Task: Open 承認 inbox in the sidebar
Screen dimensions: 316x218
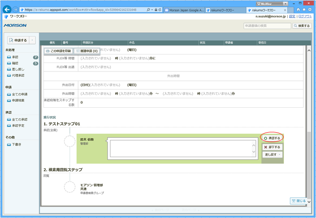Action: click(15, 58)
